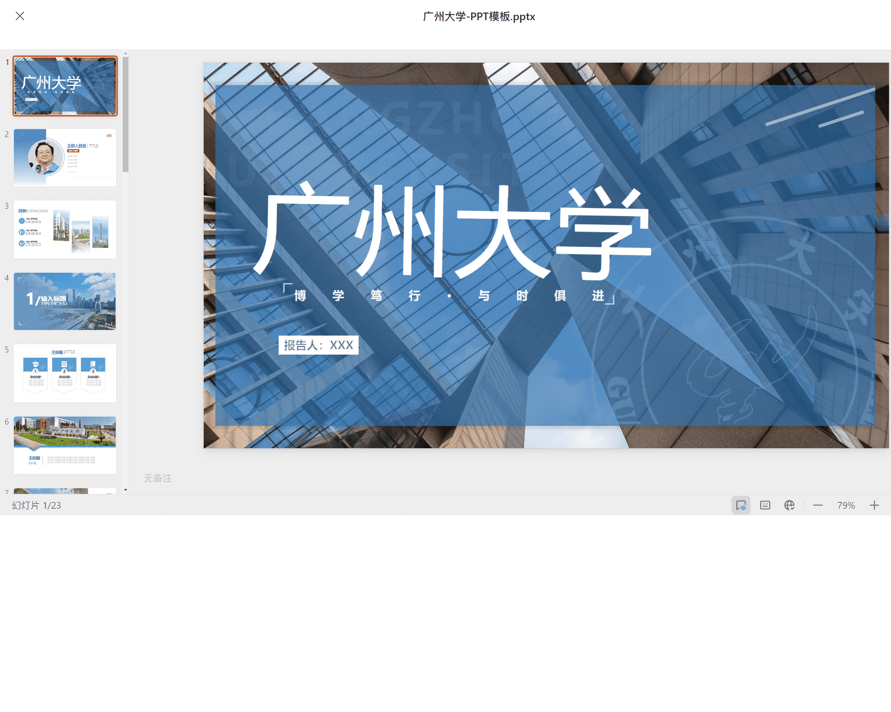
Task: Click the file name 广州大学-PPT模板.pptx
Action: pos(479,17)
